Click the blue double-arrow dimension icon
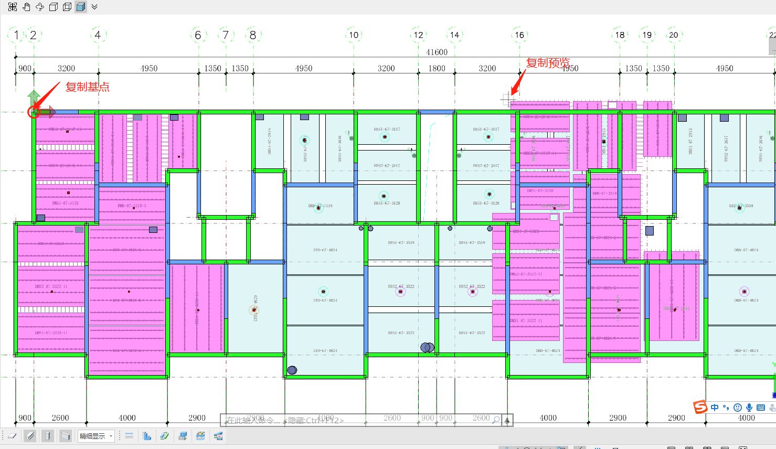Viewport: 776px width, 449px height. coord(129,436)
